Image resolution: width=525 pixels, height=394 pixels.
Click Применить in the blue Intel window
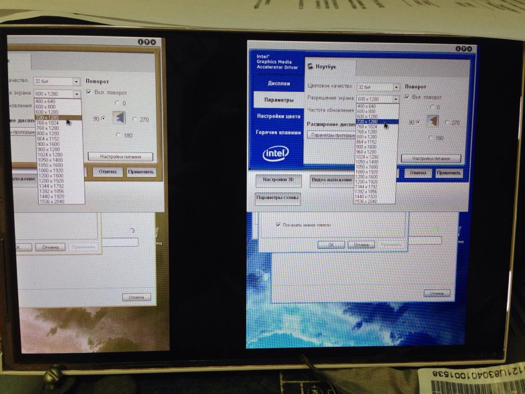pos(449,173)
